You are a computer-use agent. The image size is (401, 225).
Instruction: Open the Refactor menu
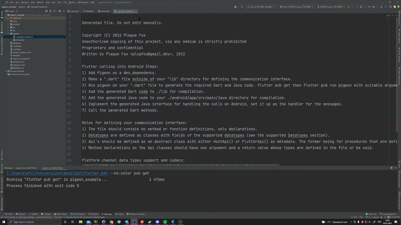coord(40,2)
